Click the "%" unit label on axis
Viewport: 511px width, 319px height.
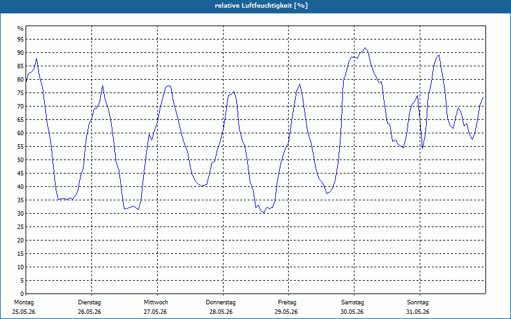20,29
